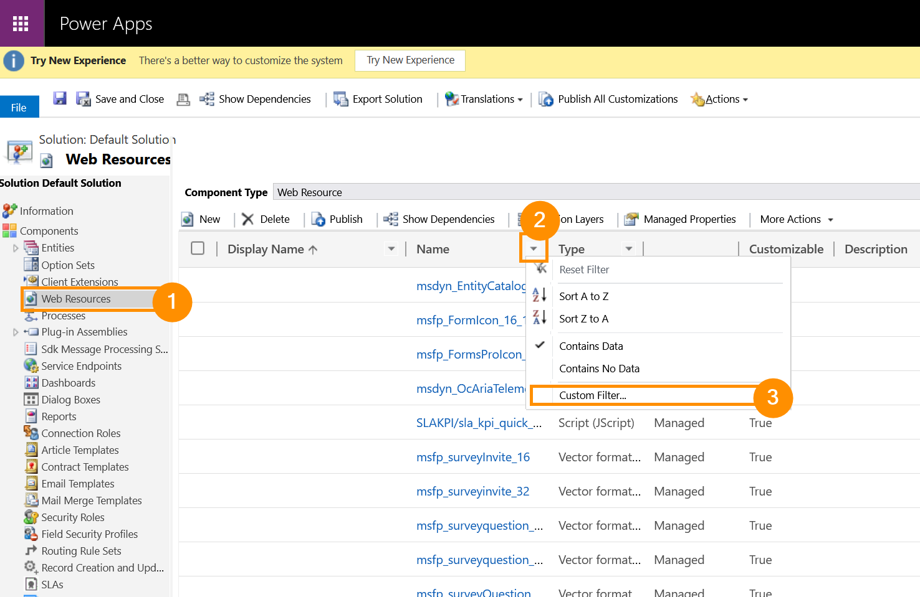
Task: Click the Entities icon in the tree
Action: click(x=31, y=248)
